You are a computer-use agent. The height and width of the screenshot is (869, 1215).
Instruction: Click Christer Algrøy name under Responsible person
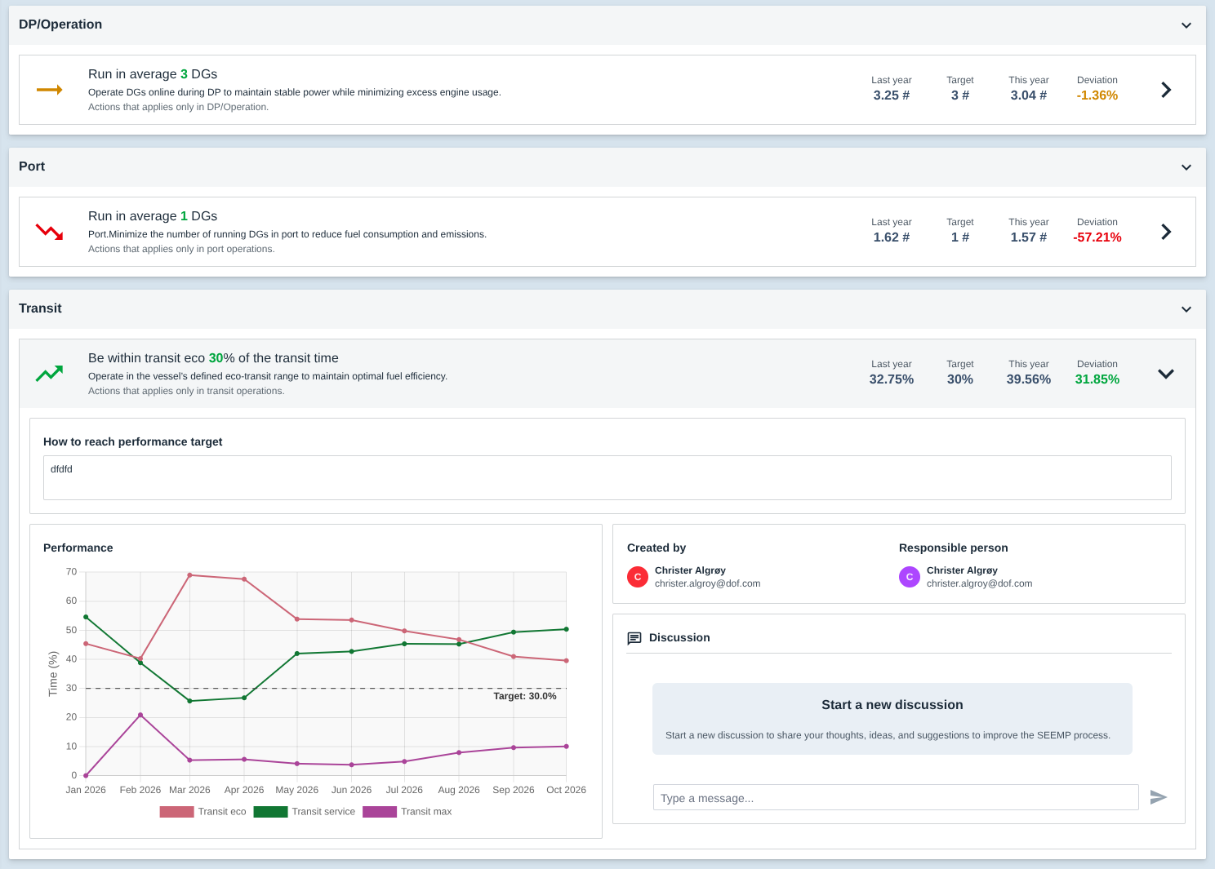click(x=962, y=570)
